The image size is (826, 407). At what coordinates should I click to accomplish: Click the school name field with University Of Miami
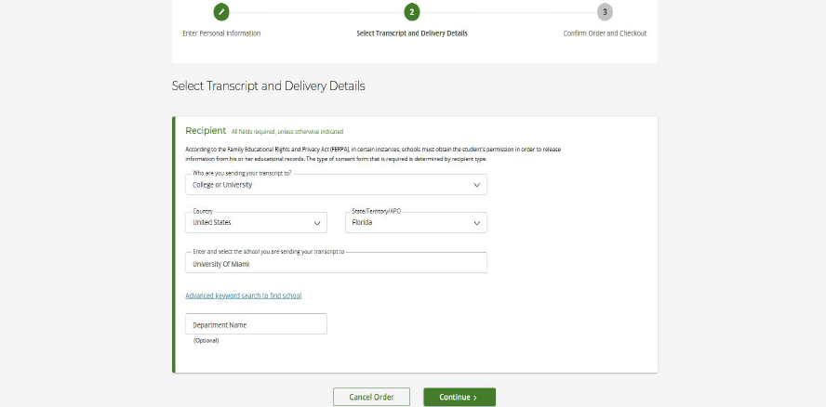336,263
